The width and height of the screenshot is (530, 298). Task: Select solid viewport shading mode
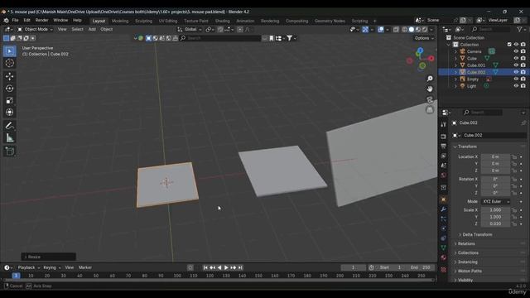tap(412, 30)
